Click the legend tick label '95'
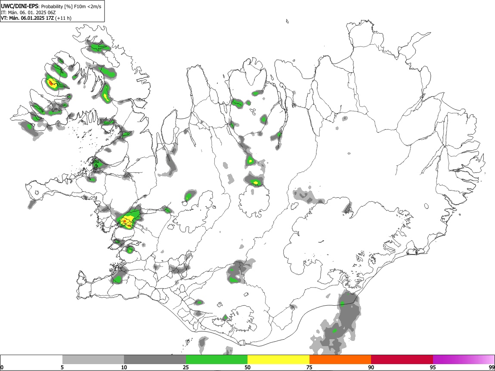The width and height of the screenshot is (495, 371). click(x=433, y=368)
